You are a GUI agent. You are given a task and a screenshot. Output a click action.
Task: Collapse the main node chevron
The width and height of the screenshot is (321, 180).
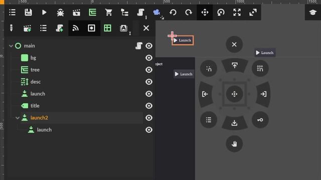[x=11, y=46]
